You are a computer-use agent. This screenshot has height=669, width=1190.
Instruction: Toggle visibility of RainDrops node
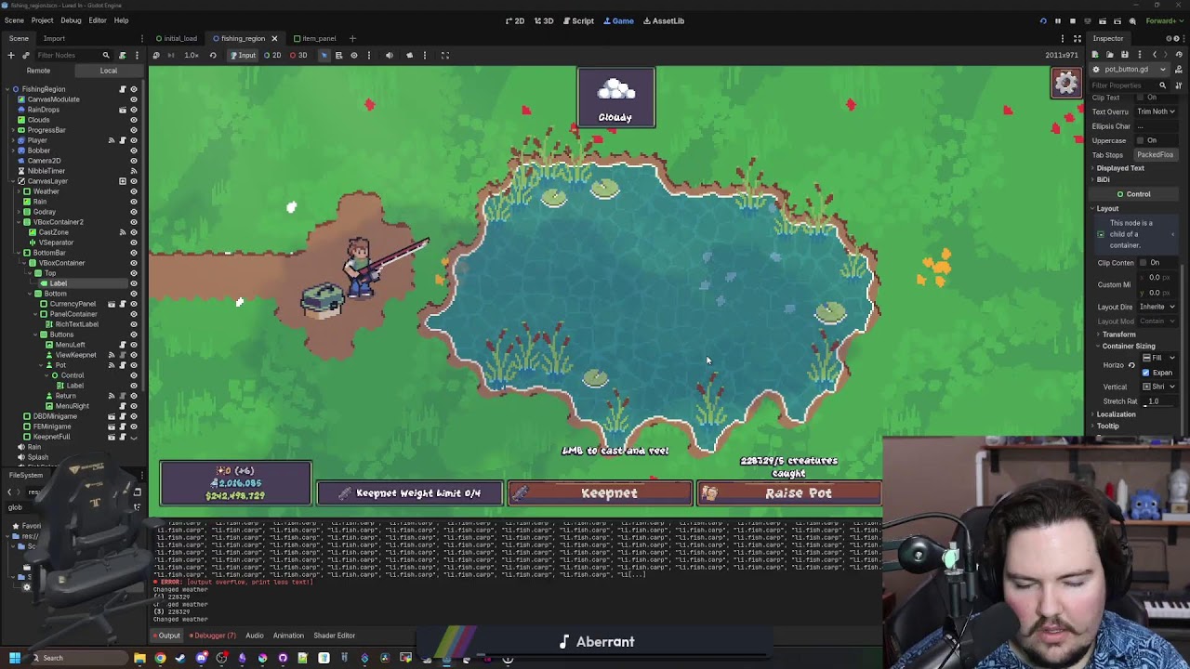tap(134, 110)
